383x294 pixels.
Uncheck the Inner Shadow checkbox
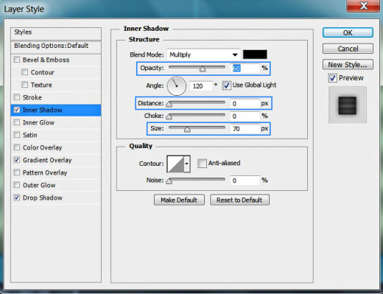[x=17, y=110]
